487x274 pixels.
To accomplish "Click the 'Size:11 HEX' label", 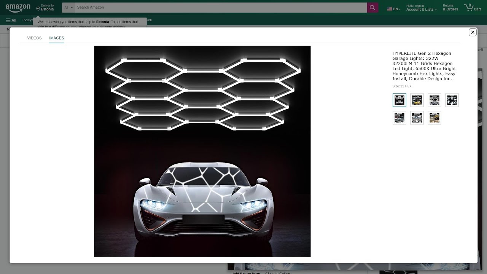I will pos(402,86).
